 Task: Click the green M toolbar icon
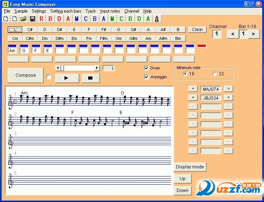tap(112, 19)
